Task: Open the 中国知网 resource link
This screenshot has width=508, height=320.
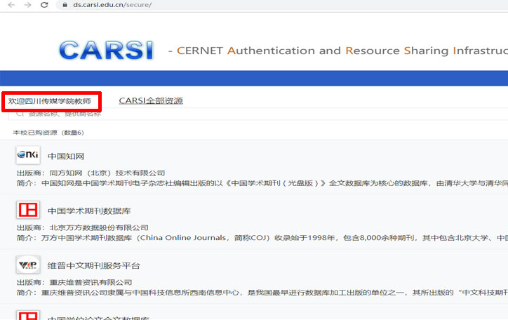Action: (x=66, y=156)
